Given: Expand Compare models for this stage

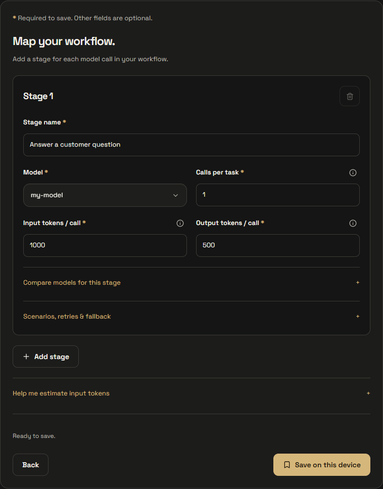Looking at the screenshot, I should 191,283.
